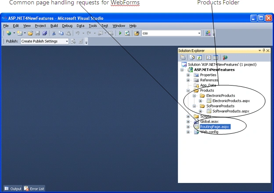Select the highlighted RoutingPage.aspx file
This screenshot has height=193, width=274.
pyautogui.click(x=215, y=127)
